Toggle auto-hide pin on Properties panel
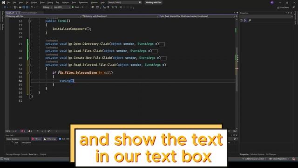Image resolution: width=298 pixels, height=168 pixels. pyautogui.click(x=289, y=13)
